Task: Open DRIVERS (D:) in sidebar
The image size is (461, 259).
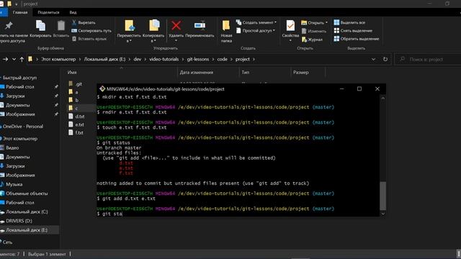Action: point(19,221)
